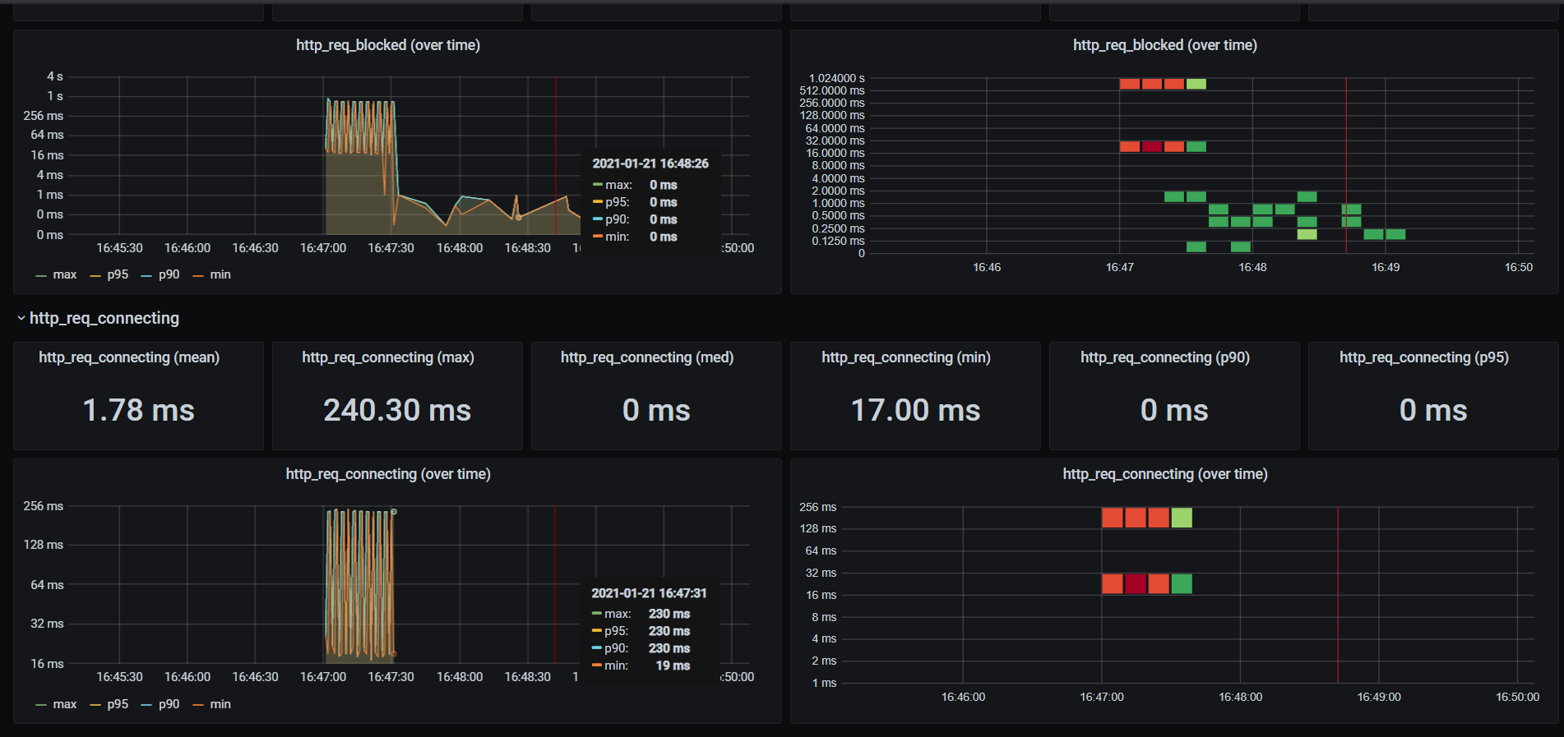
Task: Click the 240.30 ms max value
Action: click(397, 410)
